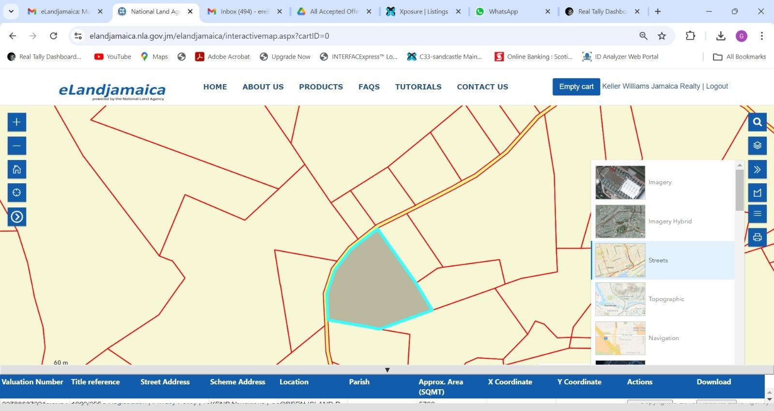Image resolution: width=774 pixels, height=411 pixels.
Task: Collapse results table with down arrow
Action: point(387,370)
